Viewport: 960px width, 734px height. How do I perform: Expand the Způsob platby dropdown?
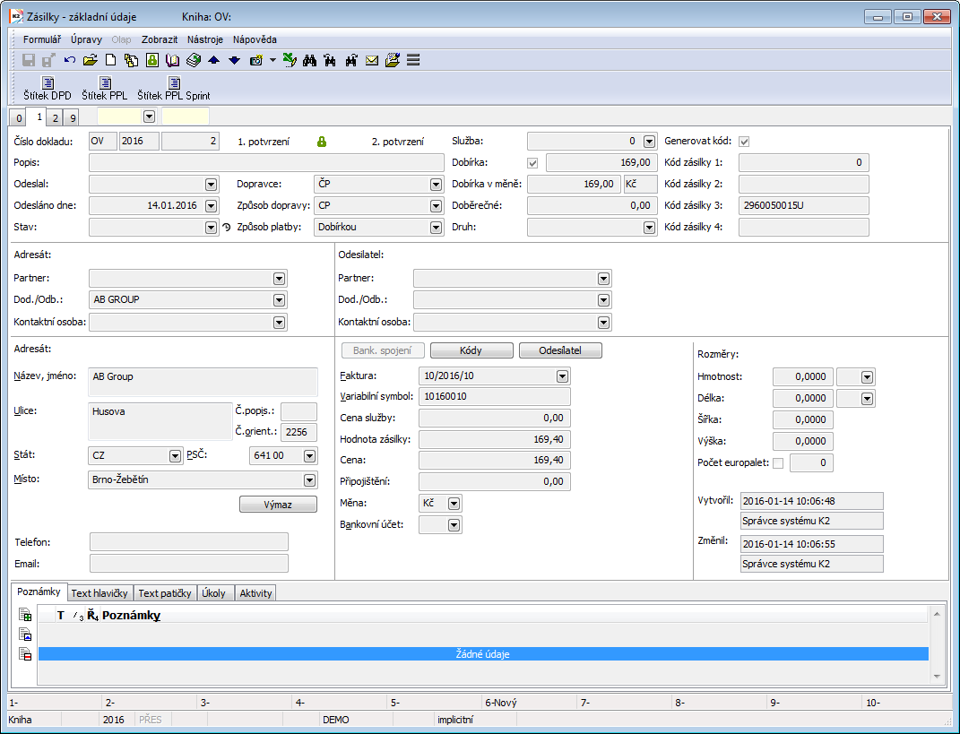(x=436, y=228)
